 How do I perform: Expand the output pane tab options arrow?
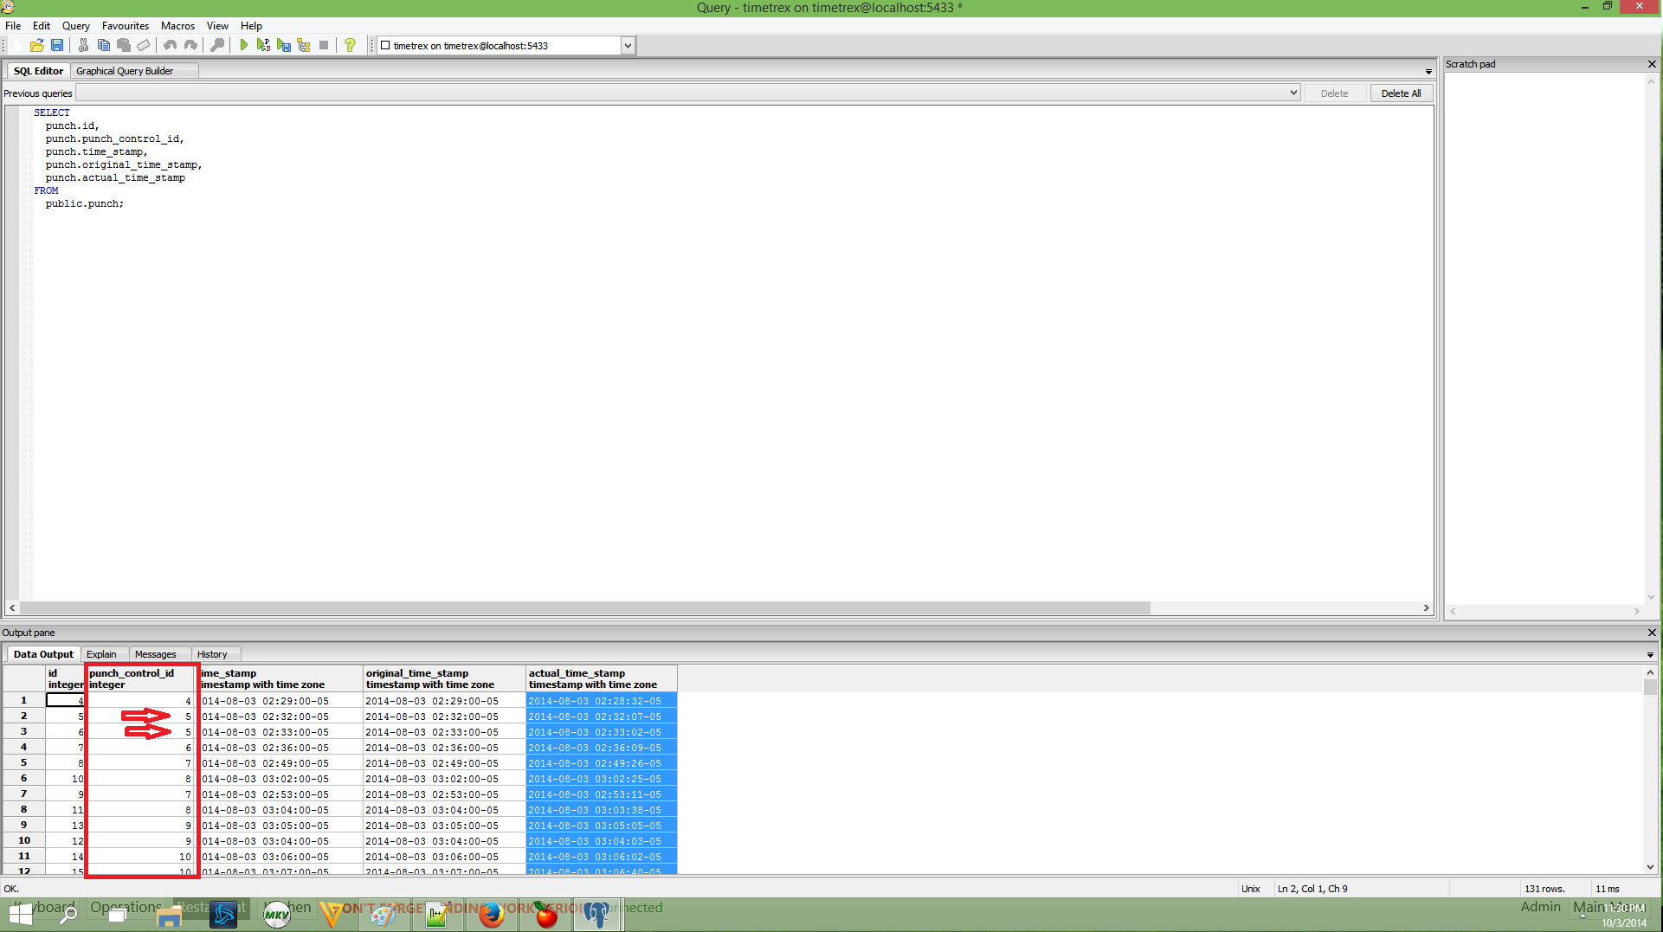(x=1650, y=654)
